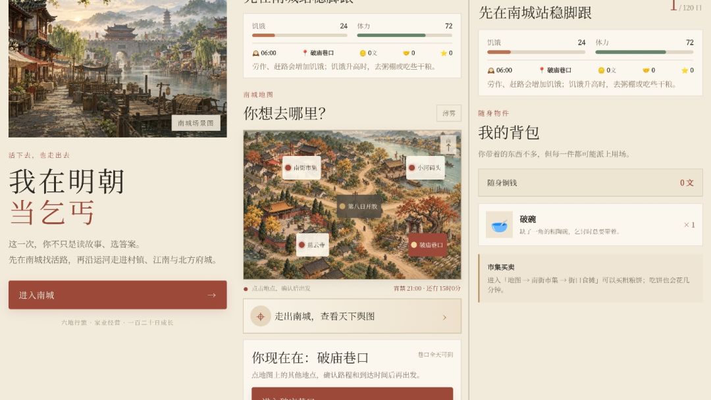Click the clock icon above 南城地图

pyautogui.click(x=255, y=53)
